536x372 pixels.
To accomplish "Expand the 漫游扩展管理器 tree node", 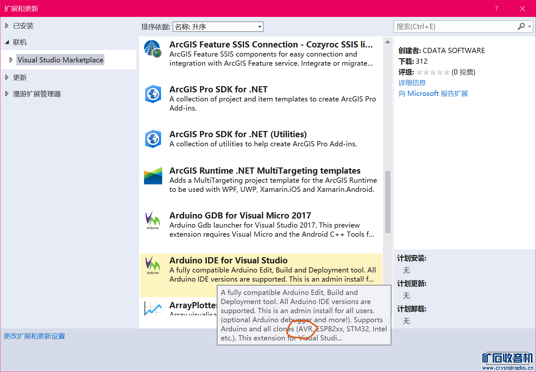I will [x=7, y=94].
